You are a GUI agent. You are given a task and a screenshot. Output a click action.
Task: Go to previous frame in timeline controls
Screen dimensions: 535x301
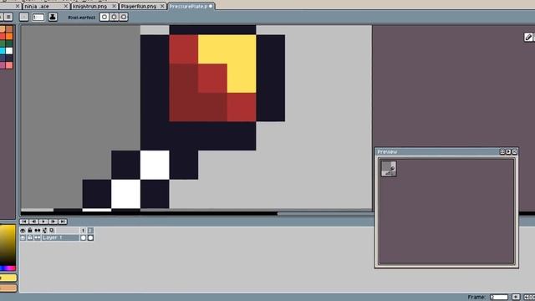click(33, 222)
